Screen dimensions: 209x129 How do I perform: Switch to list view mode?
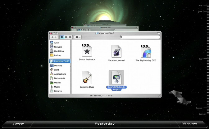(x=66, y=37)
